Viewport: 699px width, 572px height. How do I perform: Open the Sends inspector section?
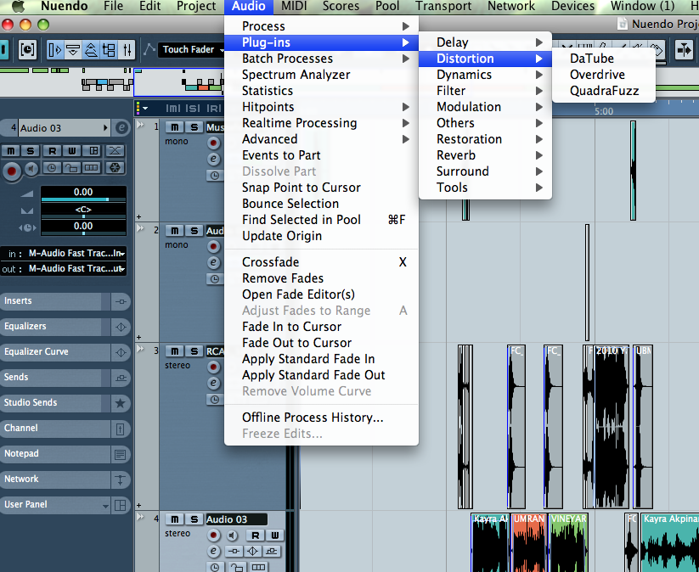[51, 378]
